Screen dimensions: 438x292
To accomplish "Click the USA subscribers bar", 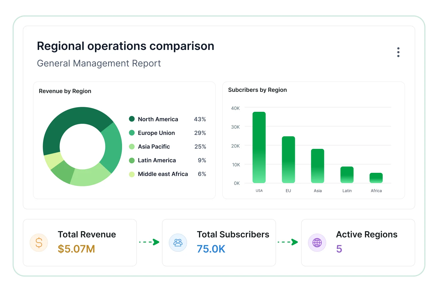I will click(259, 147).
